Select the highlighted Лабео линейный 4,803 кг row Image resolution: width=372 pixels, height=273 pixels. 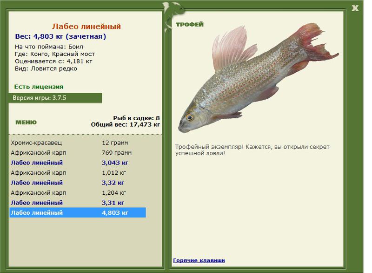click(78, 212)
